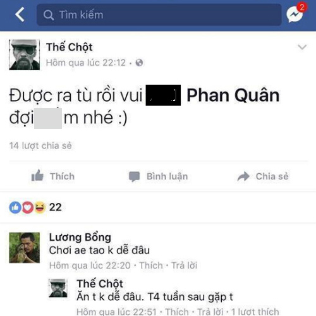The image size is (316, 316).
Task: Tap the Bình luận comment button
Action: coord(159,176)
